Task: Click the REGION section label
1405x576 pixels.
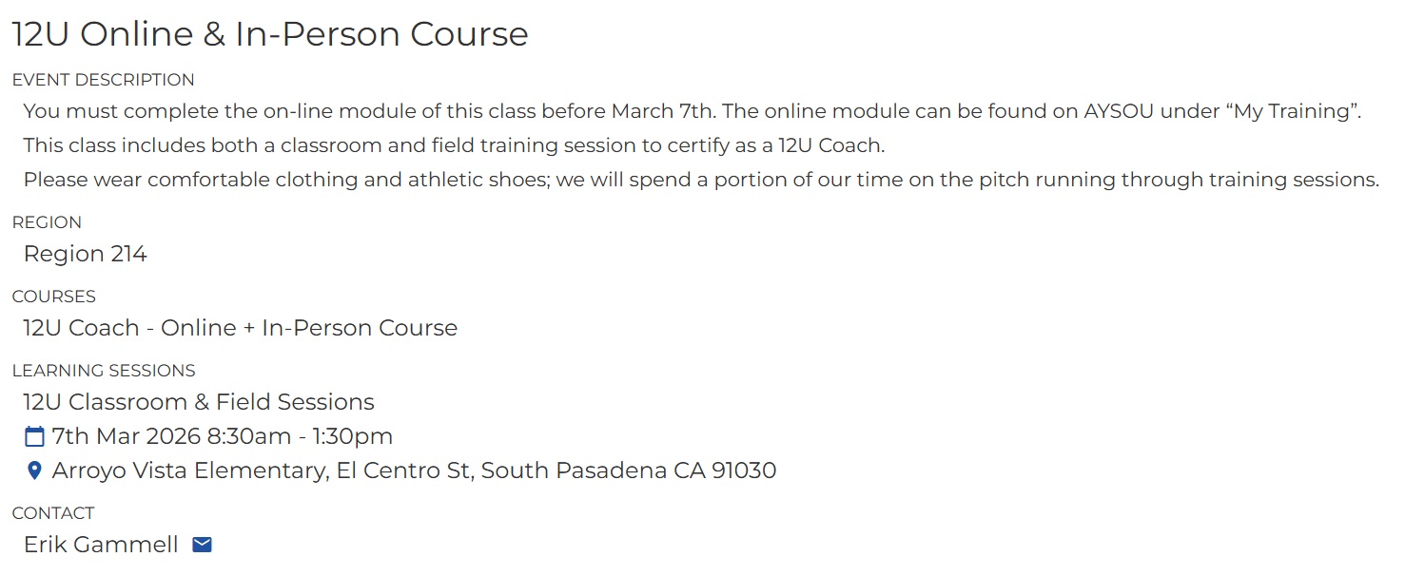Action: (x=47, y=222)
